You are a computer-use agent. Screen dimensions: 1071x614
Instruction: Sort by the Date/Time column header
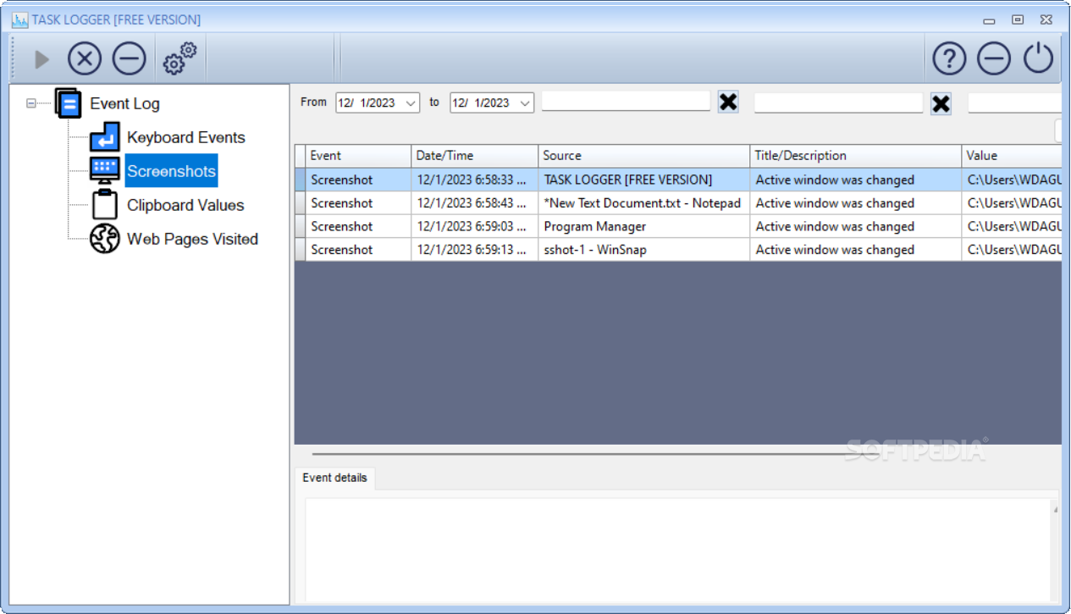(x=474, y=156)
